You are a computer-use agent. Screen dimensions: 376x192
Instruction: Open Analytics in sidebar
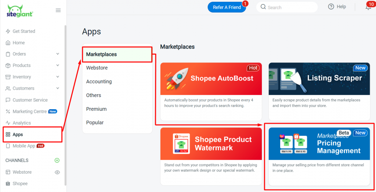coord(22,123)
